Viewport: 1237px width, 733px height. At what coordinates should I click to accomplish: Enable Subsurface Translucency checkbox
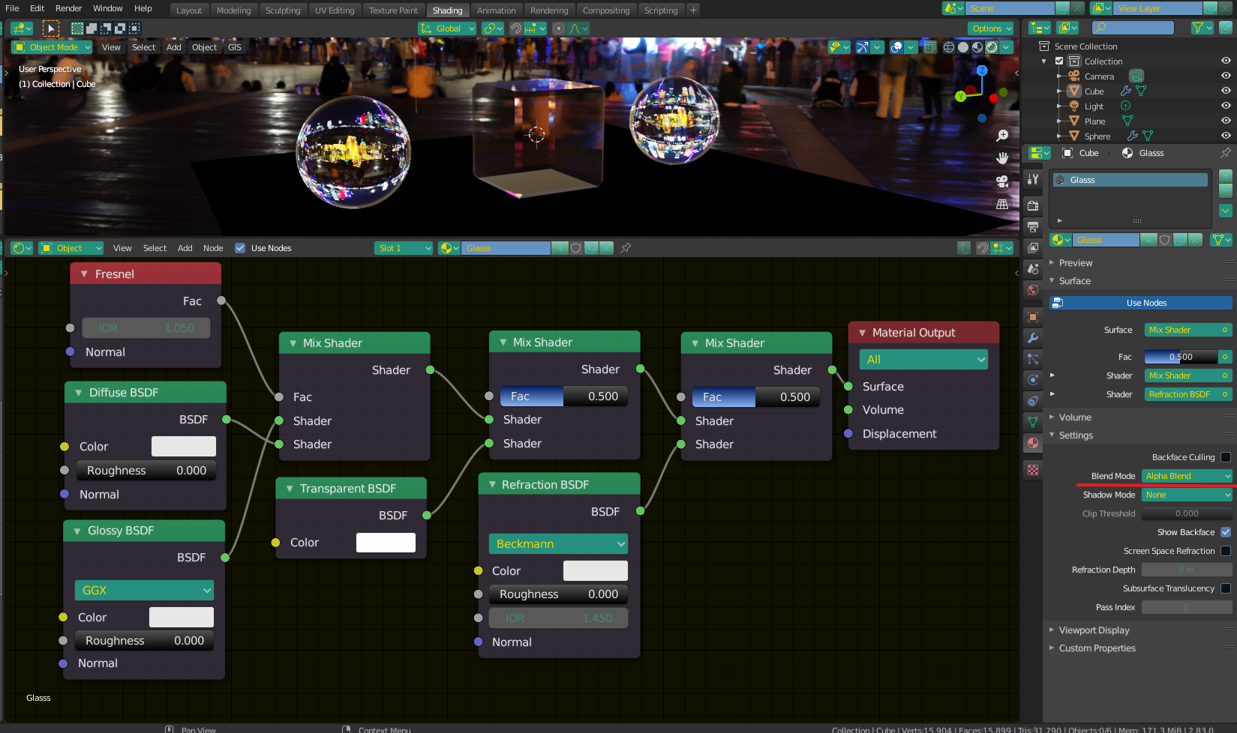tap(1226, 588)
